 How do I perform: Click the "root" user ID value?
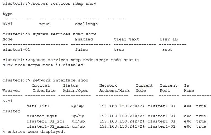(x=167, y=50)
